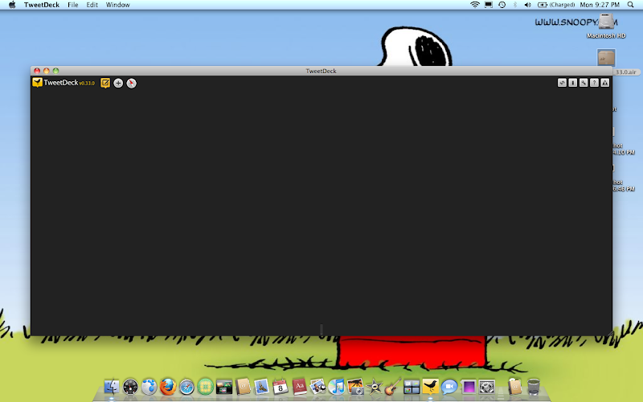Click the TweetDeck icon in the Dock

[430, 387]
